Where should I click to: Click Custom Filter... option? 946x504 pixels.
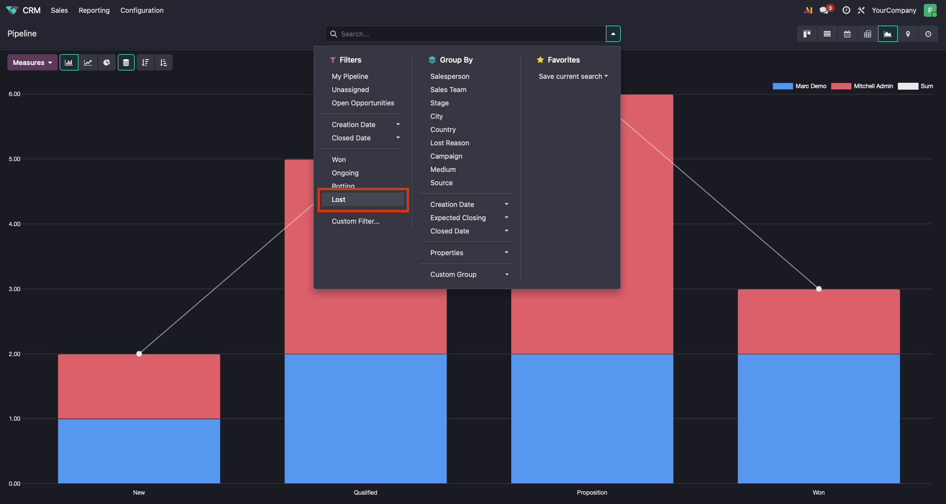click(x=355, y=221)
